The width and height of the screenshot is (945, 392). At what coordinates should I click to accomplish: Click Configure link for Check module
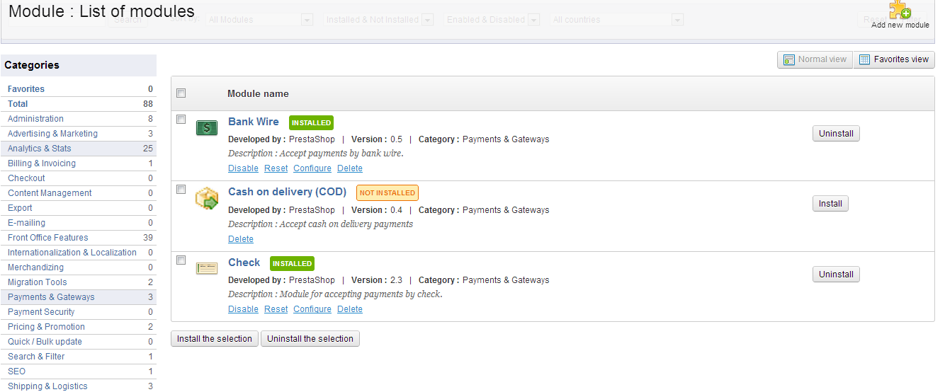312,309
